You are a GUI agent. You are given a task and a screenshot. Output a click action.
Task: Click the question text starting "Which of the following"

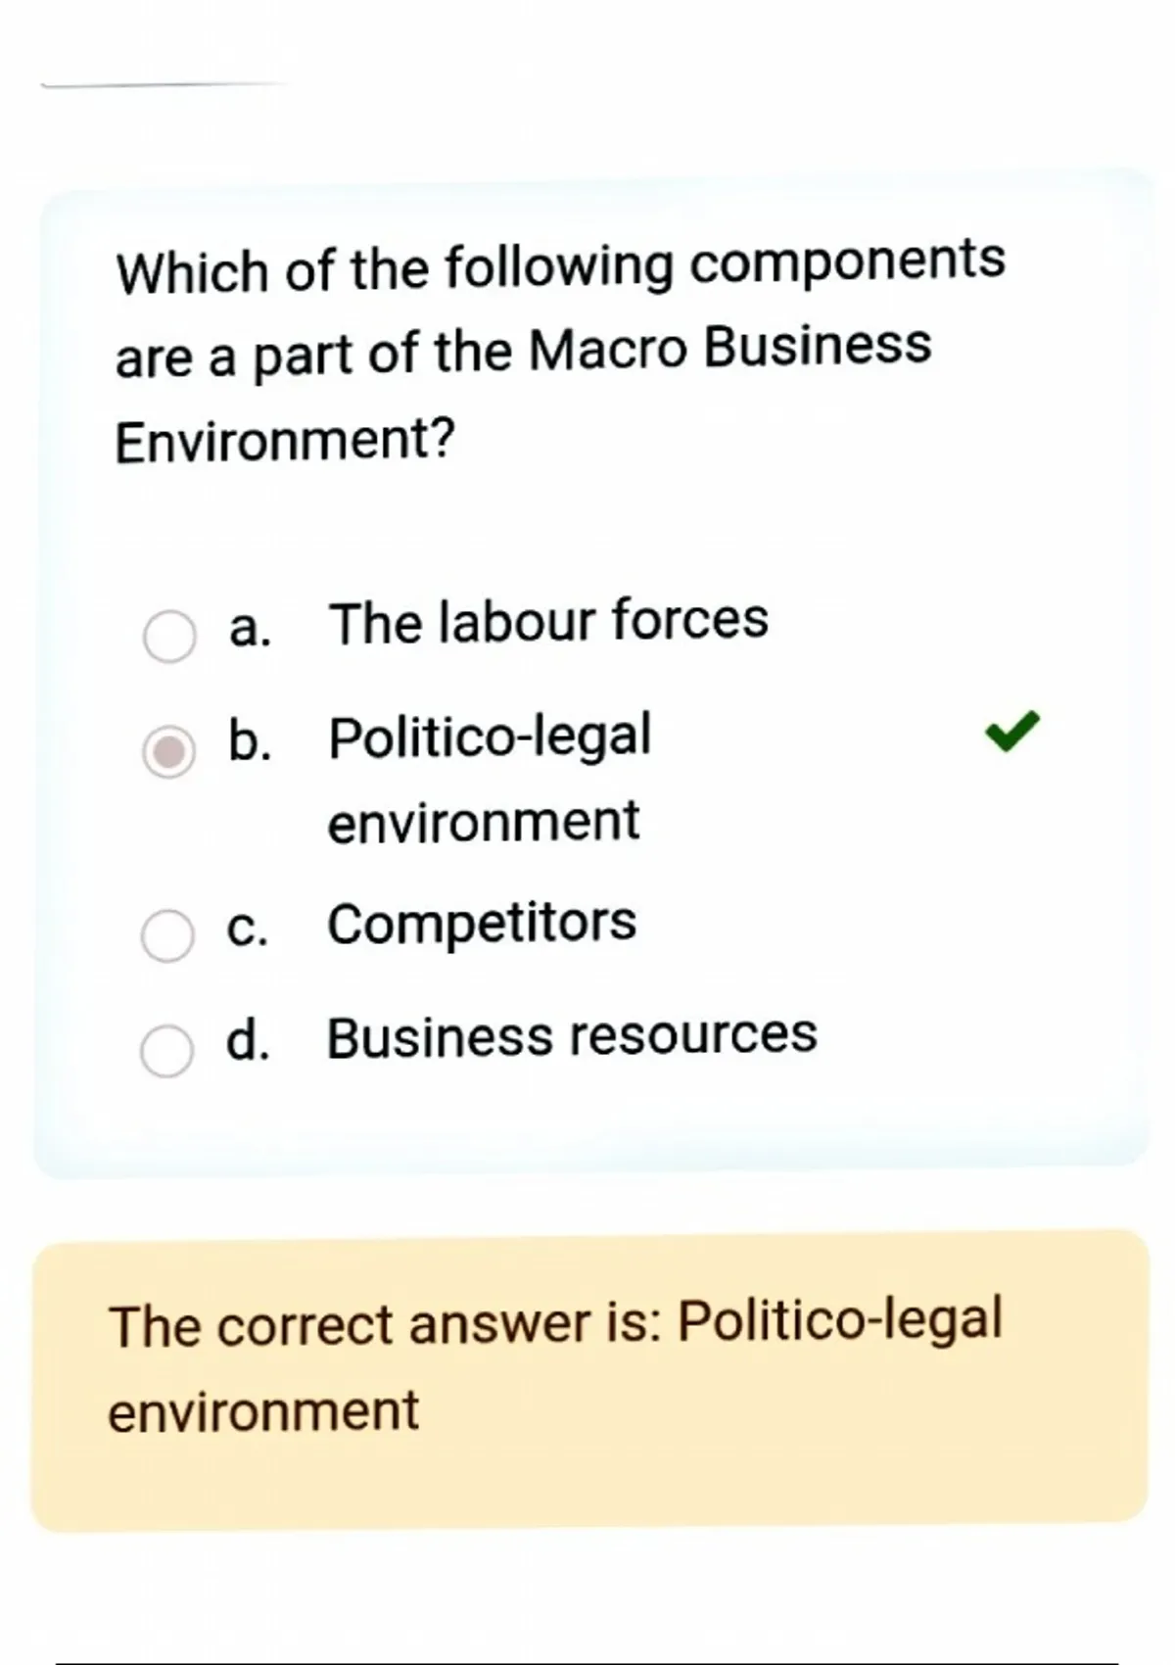click(x=560, y=266)
